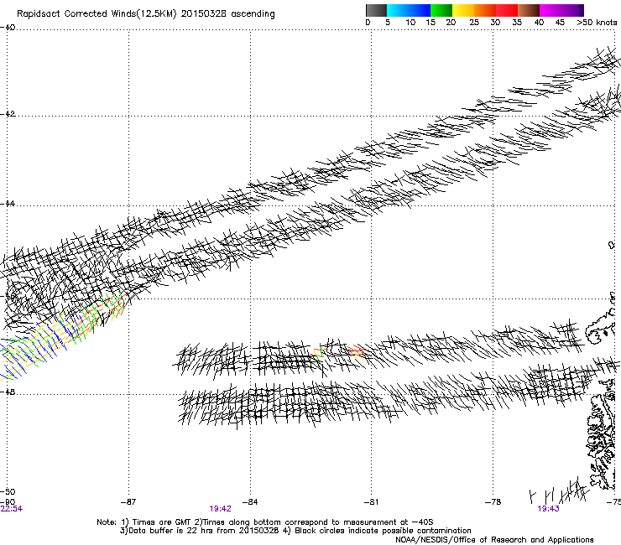Screen dimensions: 621x545
Task: Click the legend label '25'
Action: click(x=474, y=23)
